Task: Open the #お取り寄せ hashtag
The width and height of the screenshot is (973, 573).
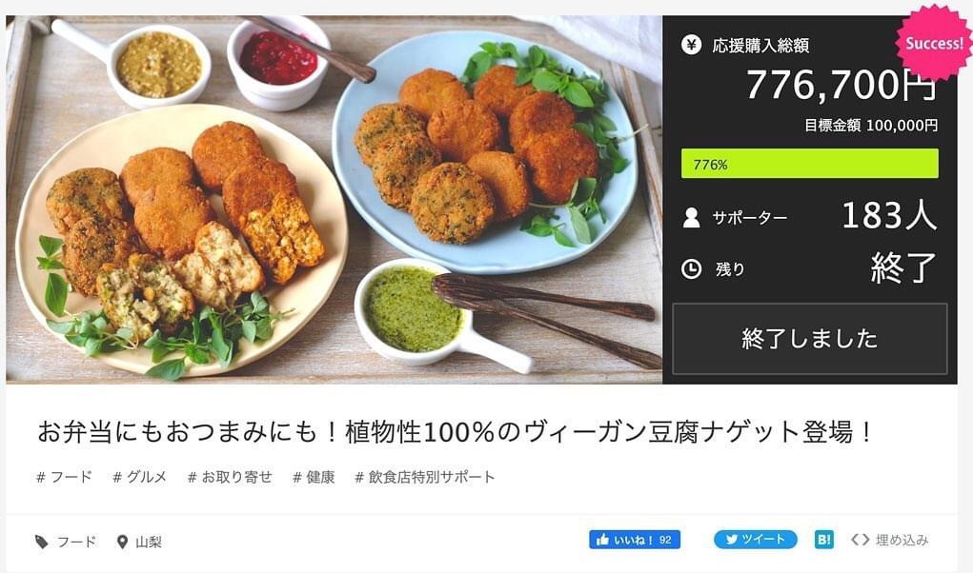Action: point(230,477)
